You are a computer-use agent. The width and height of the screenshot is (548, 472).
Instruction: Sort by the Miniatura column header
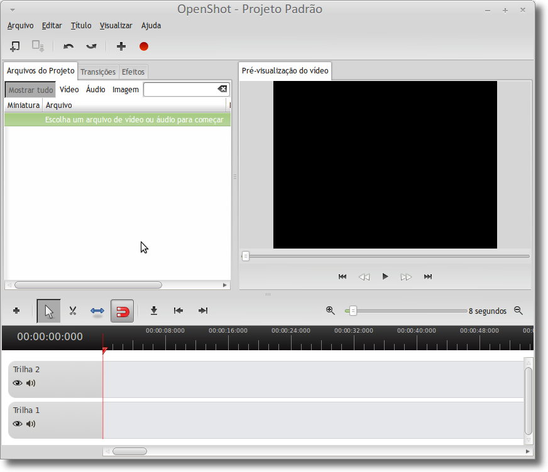click(x=23, y=105)
